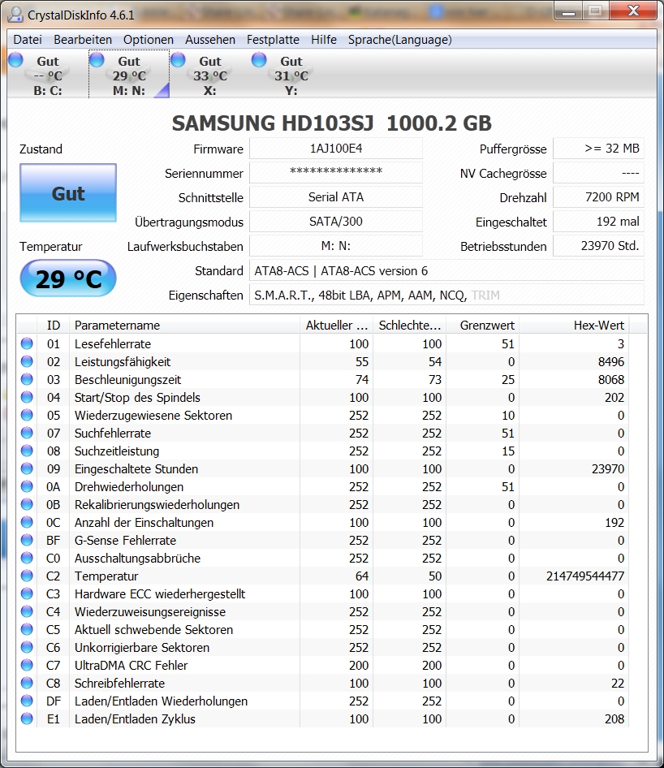Select the Y: drive tab
664x768 pixels.
click(x=291, y=73)
